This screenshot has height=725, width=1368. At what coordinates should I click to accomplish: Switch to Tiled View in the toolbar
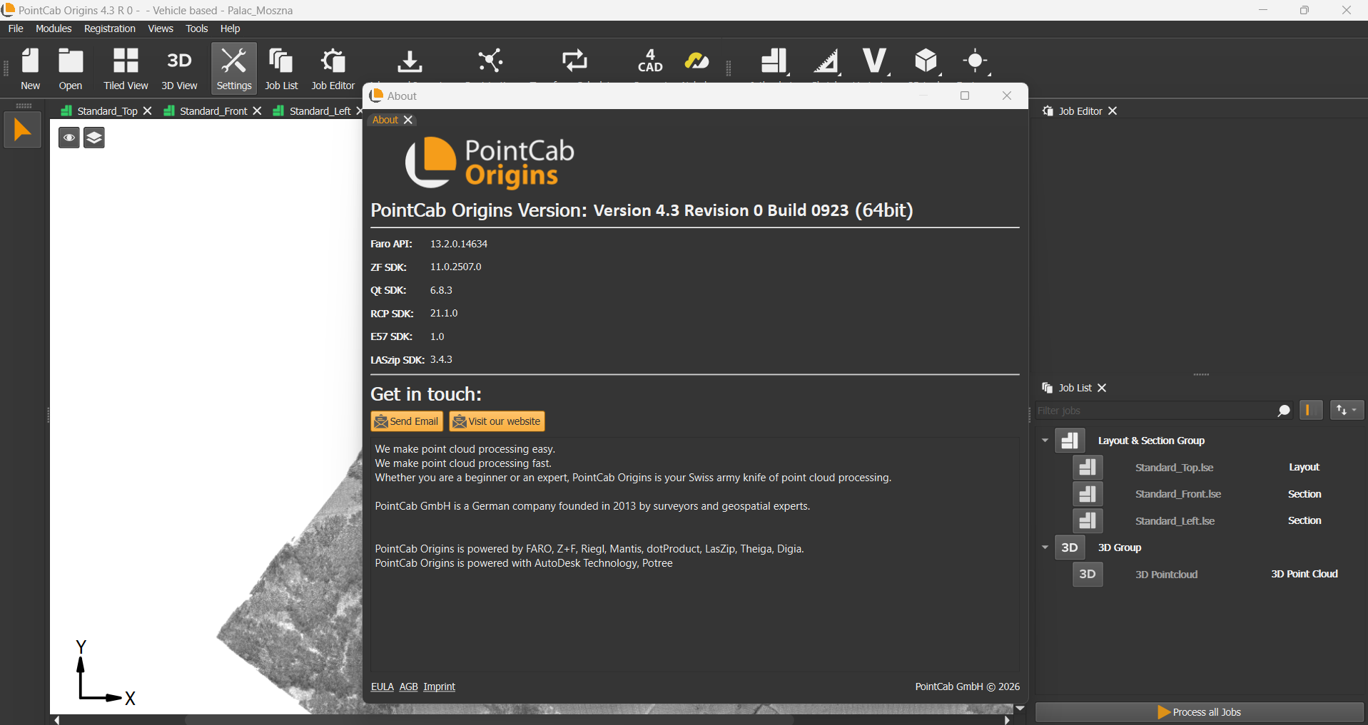click(x=126, y=68)
